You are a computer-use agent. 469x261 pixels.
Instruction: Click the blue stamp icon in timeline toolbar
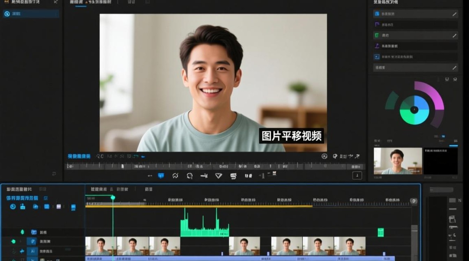click(23, 206)
